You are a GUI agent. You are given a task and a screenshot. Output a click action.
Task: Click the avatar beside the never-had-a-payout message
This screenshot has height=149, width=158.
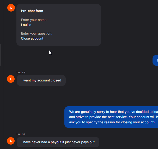(x=11, y=141)
